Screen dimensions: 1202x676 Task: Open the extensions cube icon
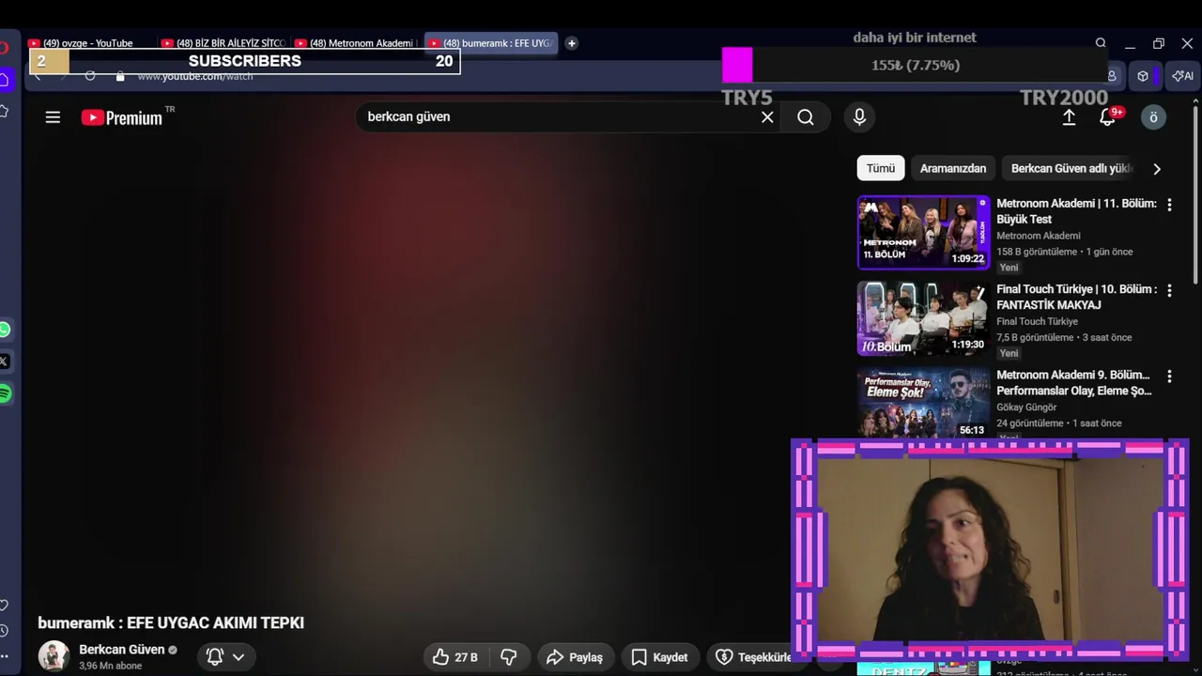(x=1143, y=76)
